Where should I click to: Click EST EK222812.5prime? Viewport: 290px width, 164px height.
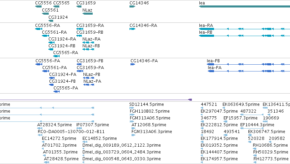pyautogui.click(x=219, y=125)
